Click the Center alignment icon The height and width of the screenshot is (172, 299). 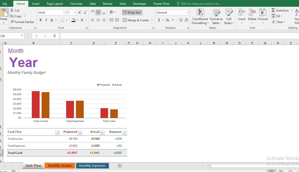click(x=98, y=20)
